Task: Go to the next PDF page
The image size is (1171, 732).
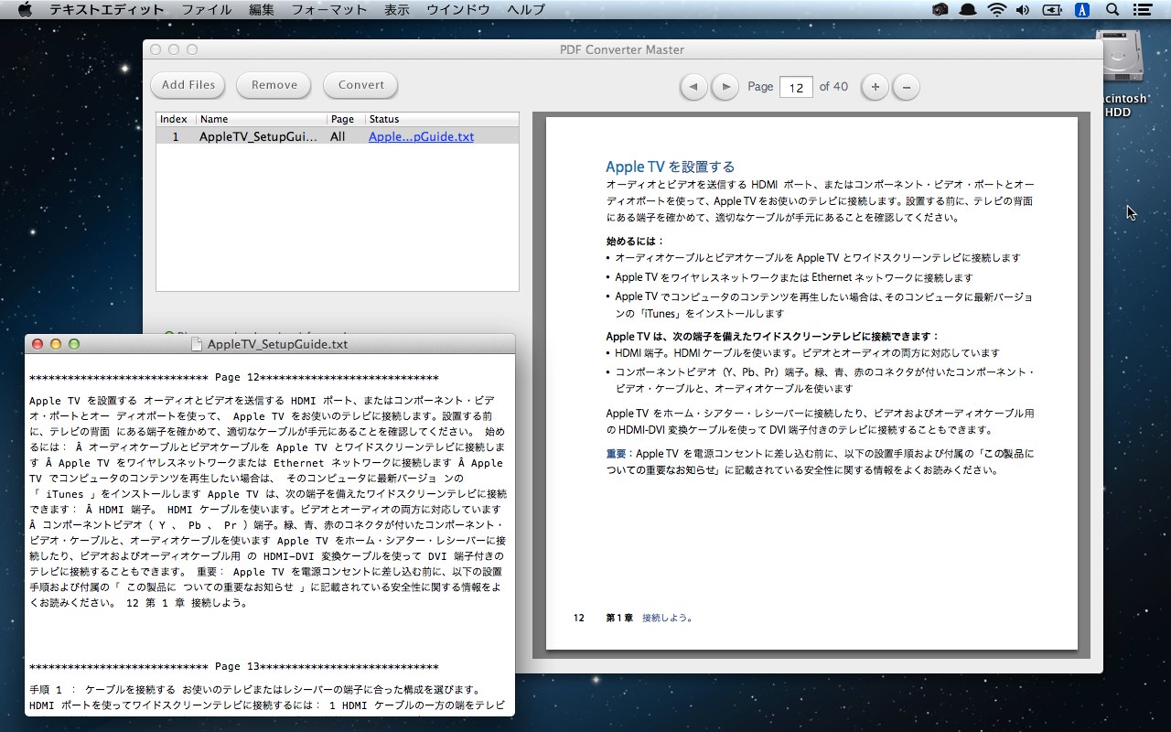Action: point(725,87)
